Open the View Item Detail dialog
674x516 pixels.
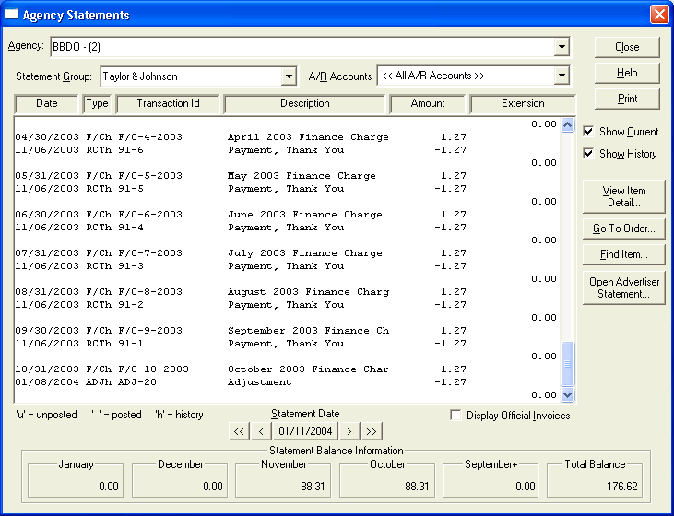(x=623, y=196)
